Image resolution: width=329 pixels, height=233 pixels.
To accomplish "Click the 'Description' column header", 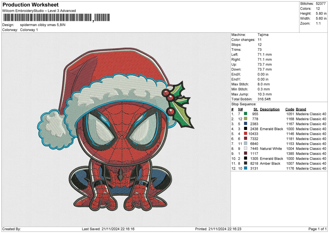I will pos(270,109).
